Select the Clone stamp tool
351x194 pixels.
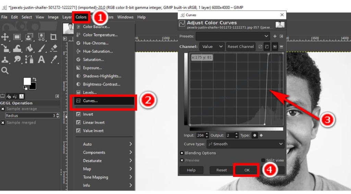[x=5, y=59]
